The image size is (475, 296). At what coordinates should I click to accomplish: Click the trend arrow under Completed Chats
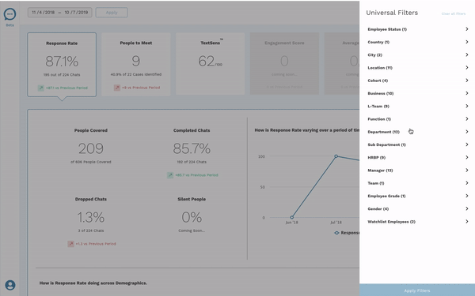[x=170, y=175]
